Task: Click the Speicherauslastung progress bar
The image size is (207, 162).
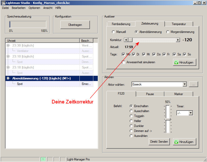Action: click(28, 24)
